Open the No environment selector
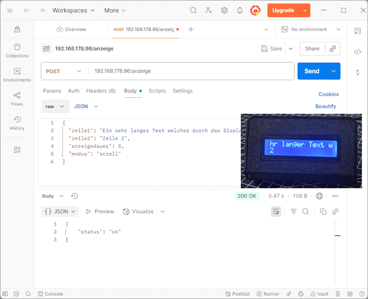Screen dimensions: 368x299 pyautogui.click(x=309, y=29)
